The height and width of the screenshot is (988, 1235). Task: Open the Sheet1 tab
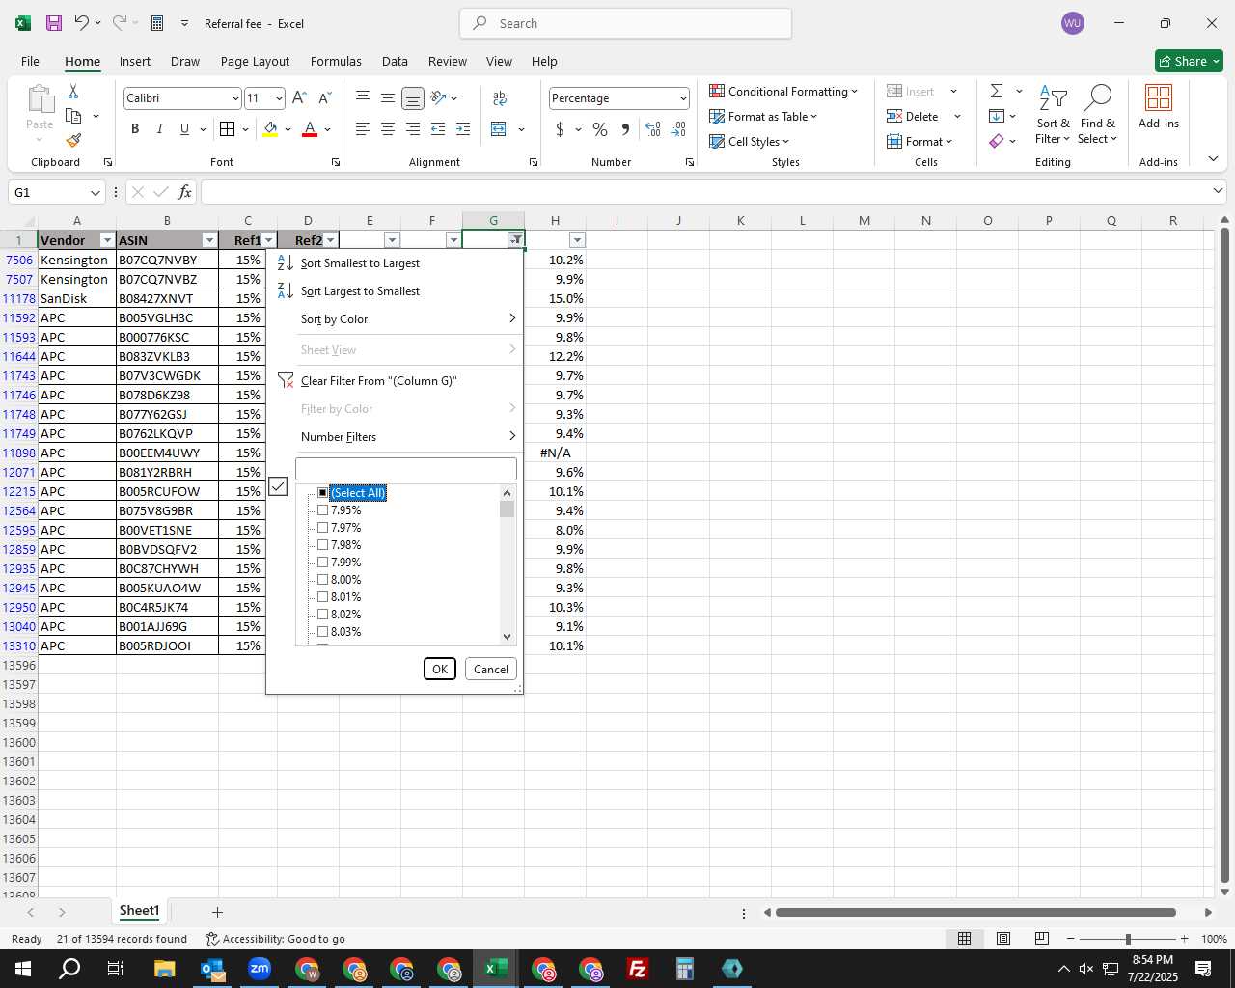(x=139, y=911)
